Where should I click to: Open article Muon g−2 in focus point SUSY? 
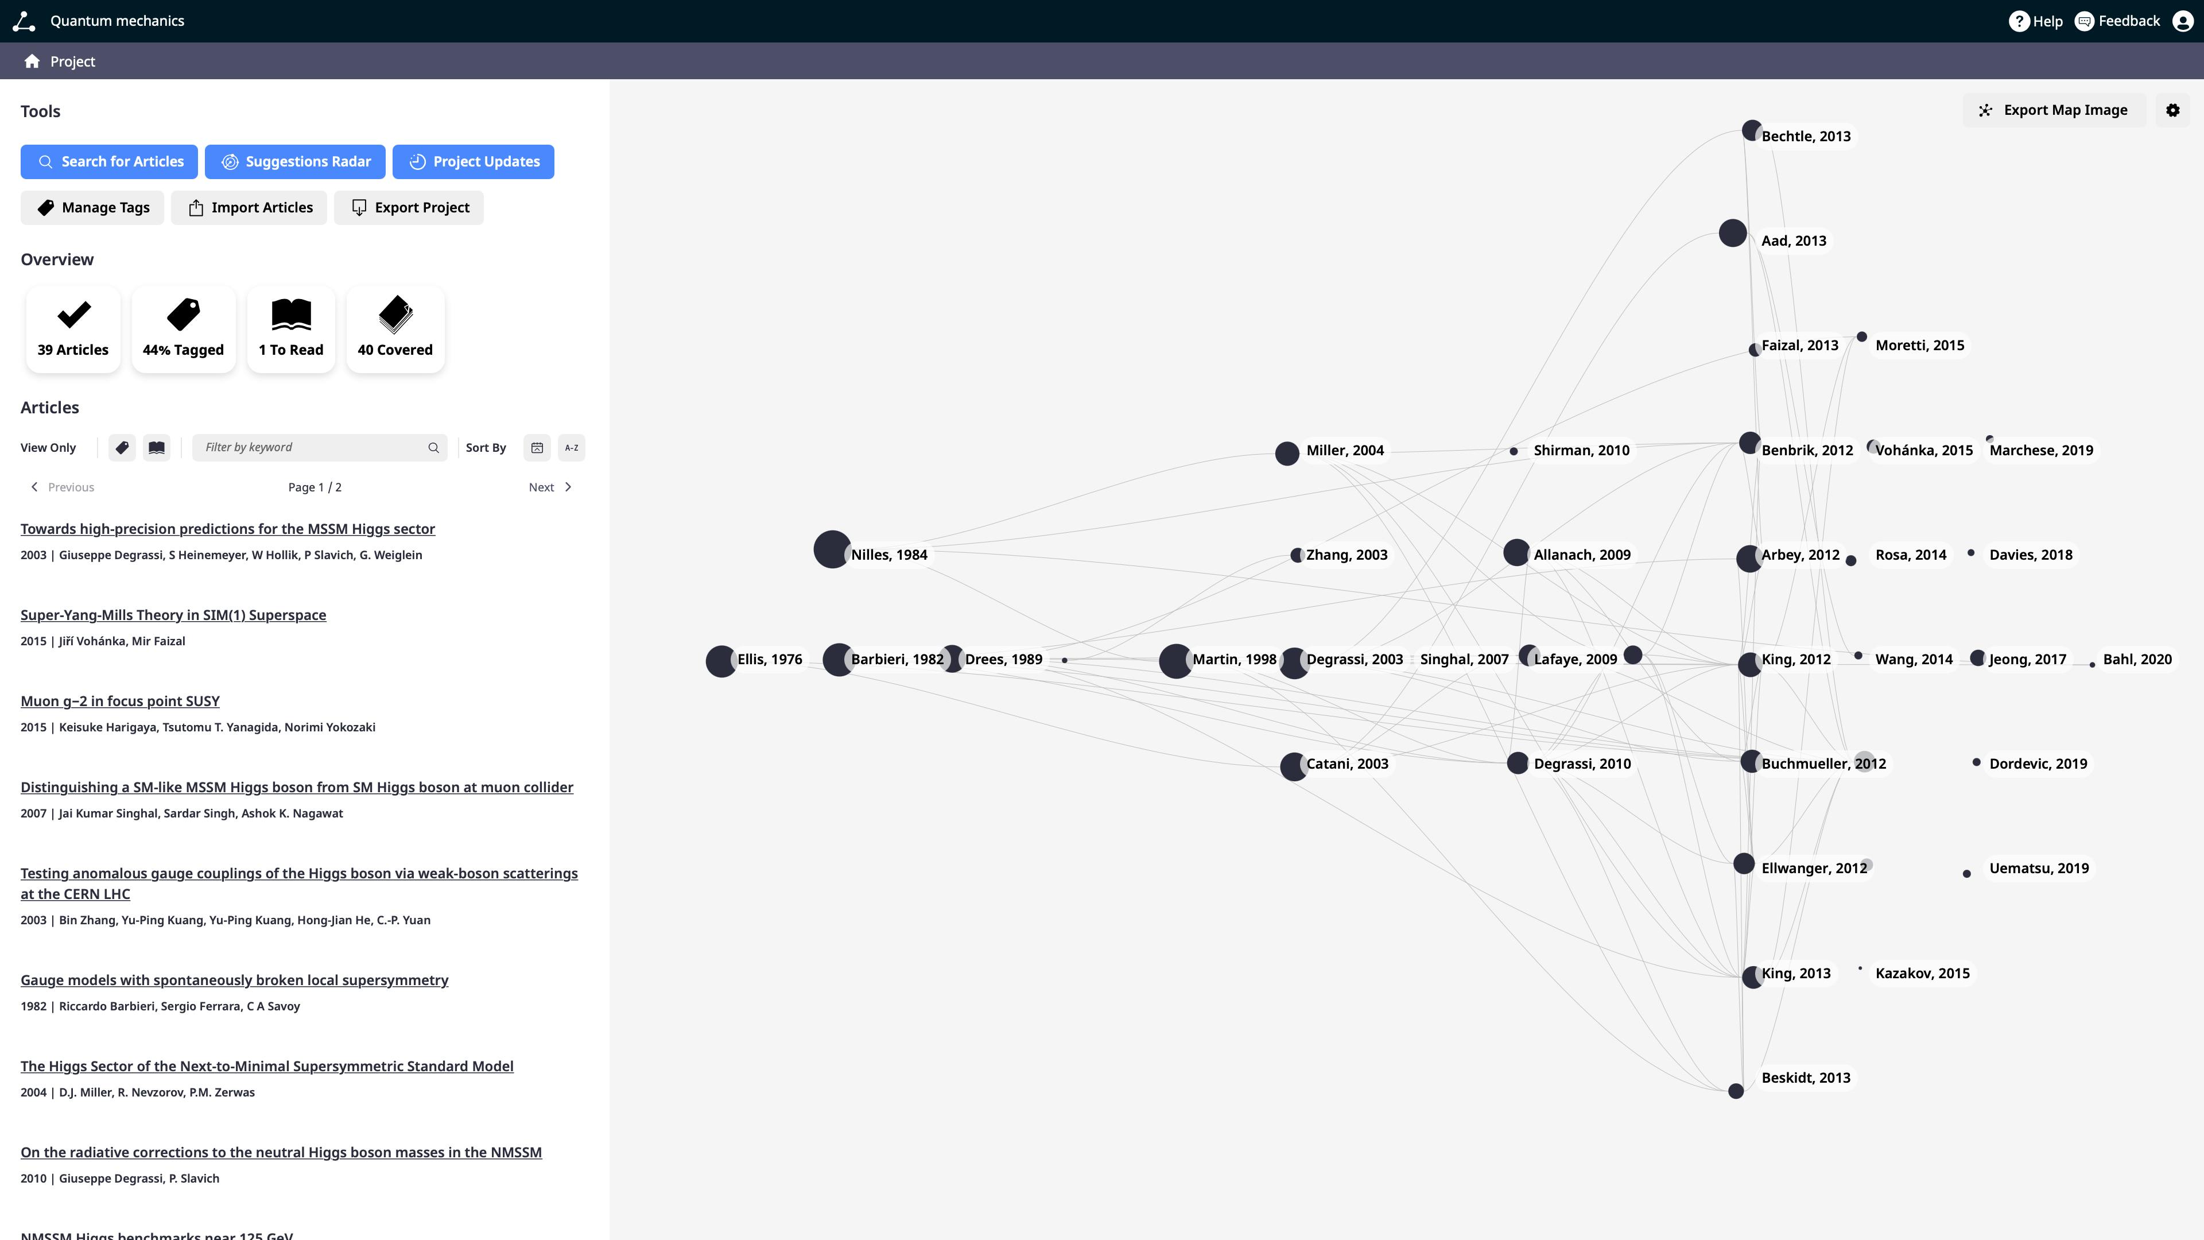pyautogui.click(x=120, y=701)
